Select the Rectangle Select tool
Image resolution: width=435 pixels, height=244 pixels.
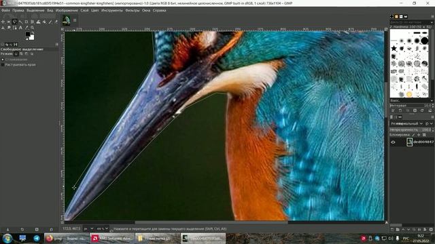[9, 22]
